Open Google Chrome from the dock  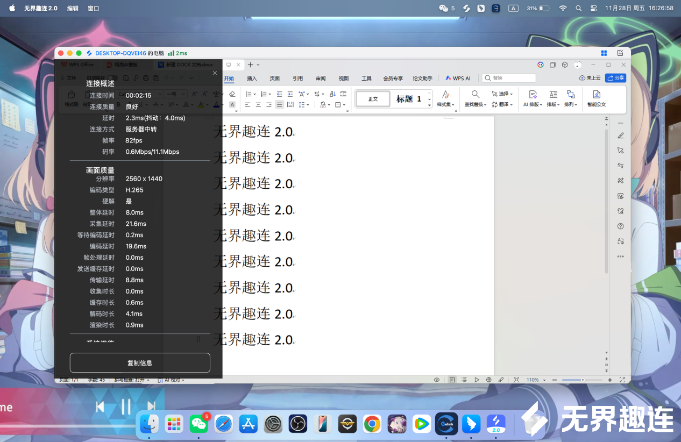coord(372,424)
